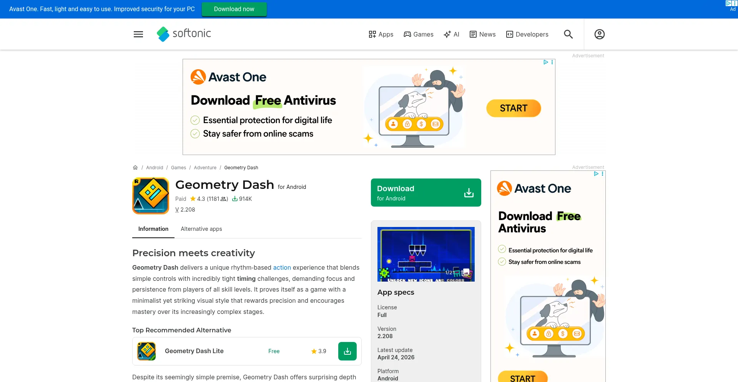Click the 'Precision meets creativity' heading
This screenshot has width=738, height=382.
point(194,253)
